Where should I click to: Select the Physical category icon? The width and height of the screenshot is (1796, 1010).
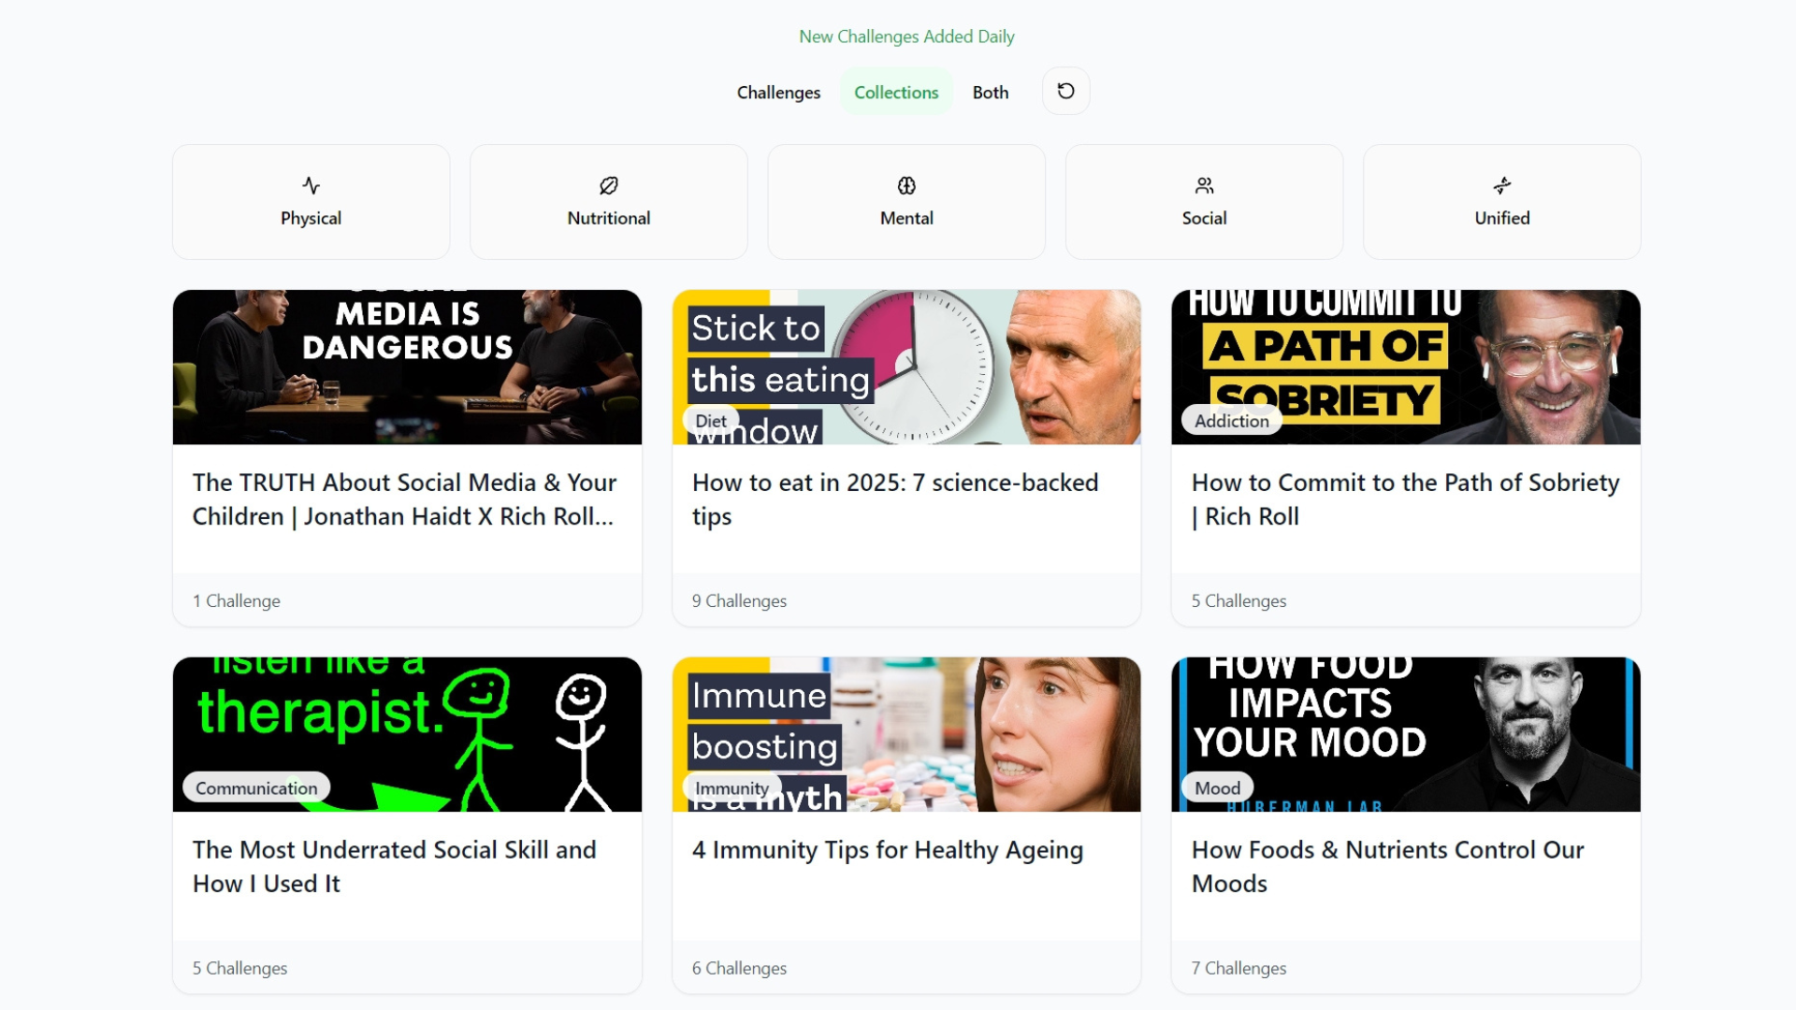(311, 185)
